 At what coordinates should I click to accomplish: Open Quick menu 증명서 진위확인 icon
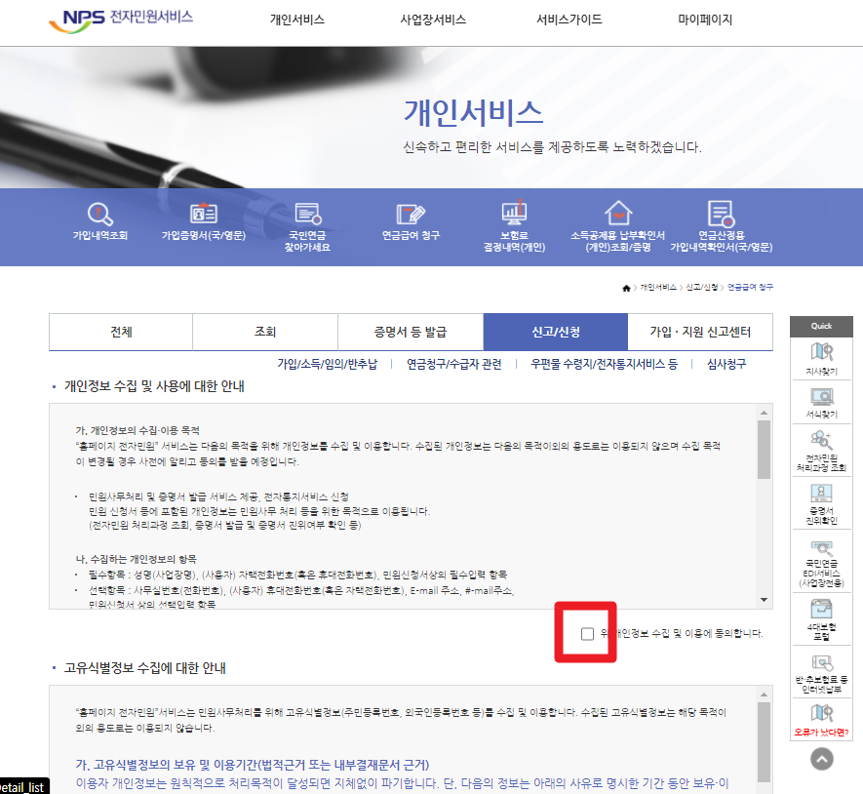tap(821, 494)
